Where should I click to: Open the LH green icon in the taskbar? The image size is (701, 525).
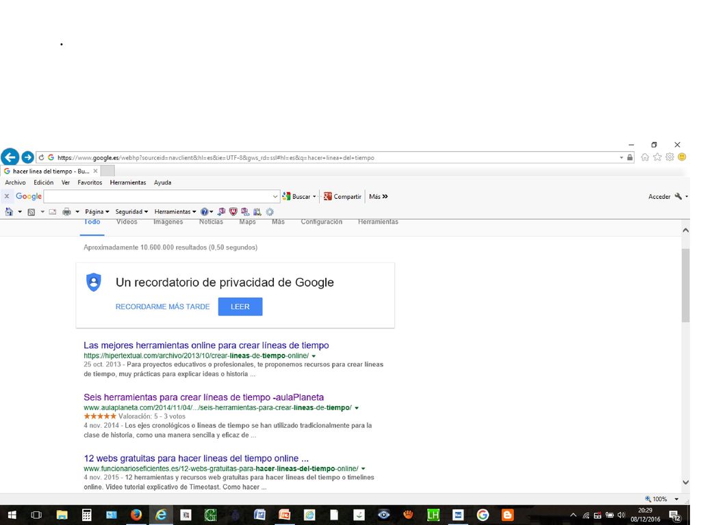433,515
